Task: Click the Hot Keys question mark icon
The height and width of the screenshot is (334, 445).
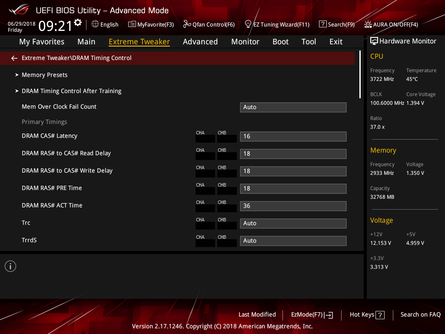Action: tap(380, 315)
